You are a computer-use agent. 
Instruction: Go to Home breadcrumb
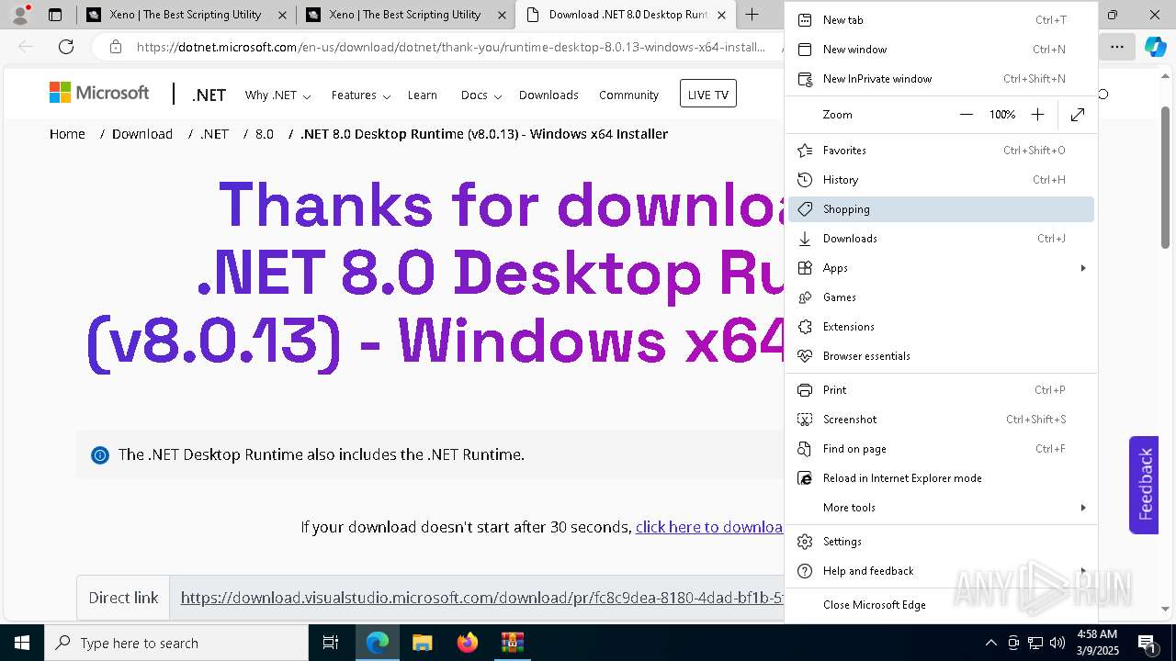[67, 134]
